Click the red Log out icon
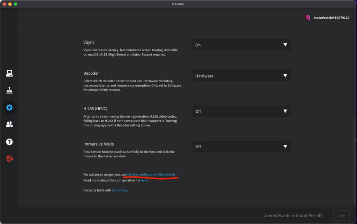The height and width of the screenshot is (224, 357). [9, 159]
